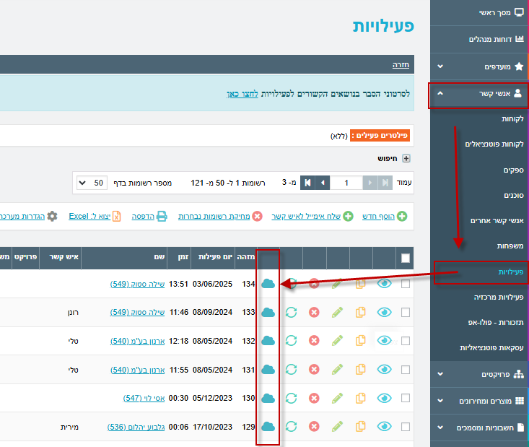This screenshot has width=529, height=447.
Task: Click the sync icon in row 132
Action: pyautogui.click(x=292, y=341)
